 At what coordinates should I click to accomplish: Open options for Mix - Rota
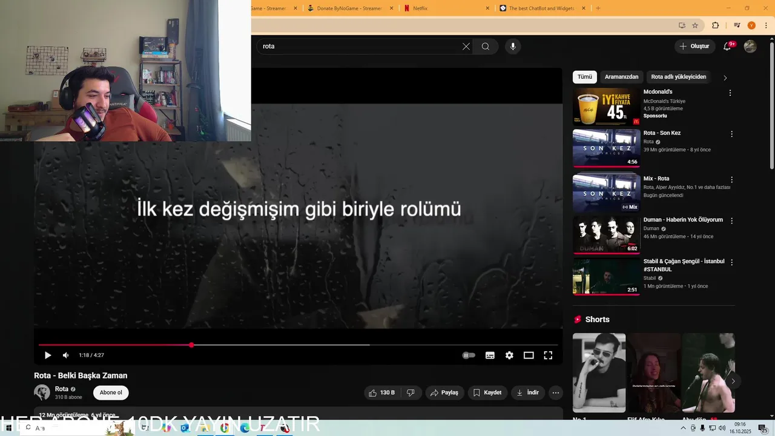pyautogui.click(x=731, y=180)
